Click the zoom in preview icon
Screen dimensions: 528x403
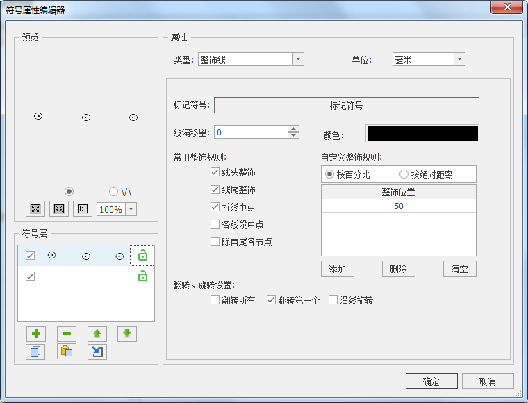tap(35, 209)
